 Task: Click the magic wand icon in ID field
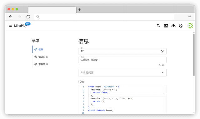click(x=162, y=51)
